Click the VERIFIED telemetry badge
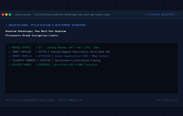This screenshot has width=183, height=116. click(x=45, y=60)
